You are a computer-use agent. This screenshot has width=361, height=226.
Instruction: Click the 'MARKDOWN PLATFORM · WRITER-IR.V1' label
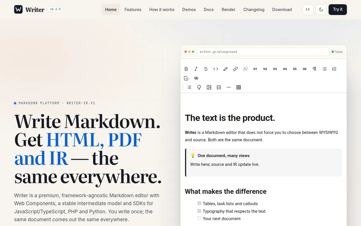[x=57, y=103]
